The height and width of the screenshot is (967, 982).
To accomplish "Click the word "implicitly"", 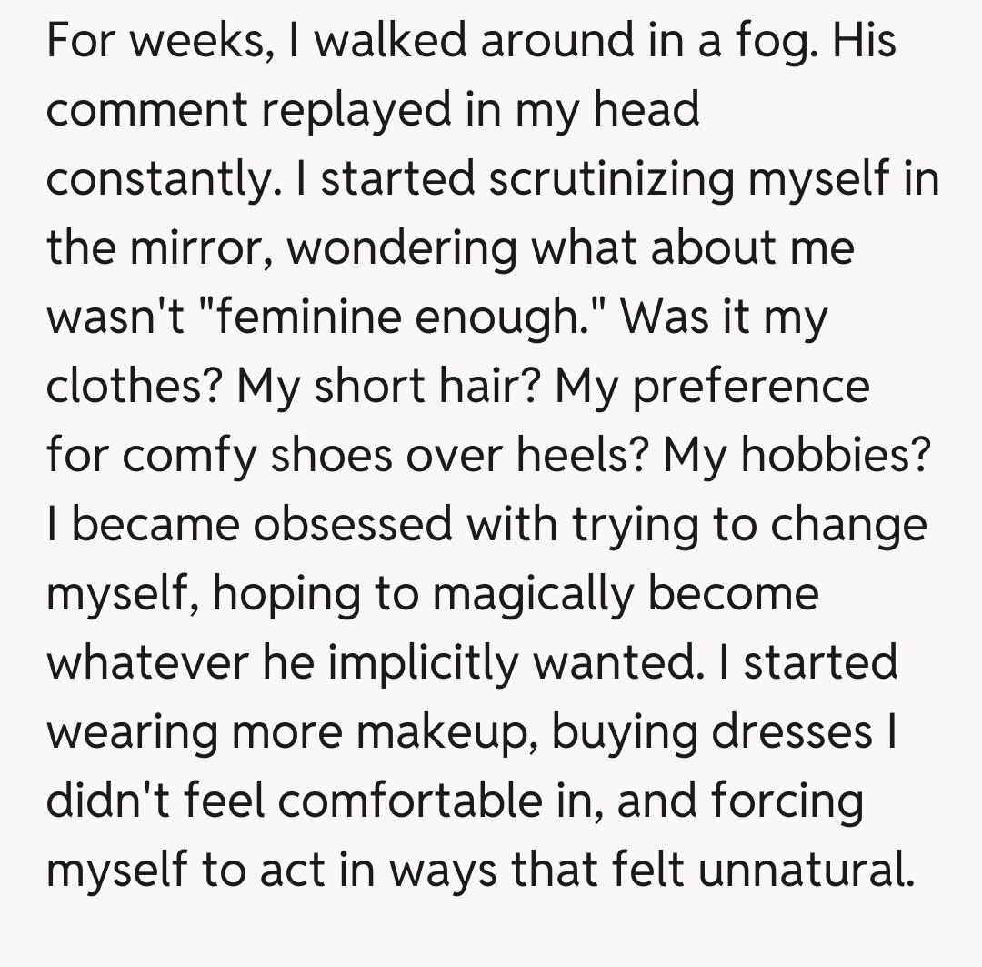I will 442,664.
